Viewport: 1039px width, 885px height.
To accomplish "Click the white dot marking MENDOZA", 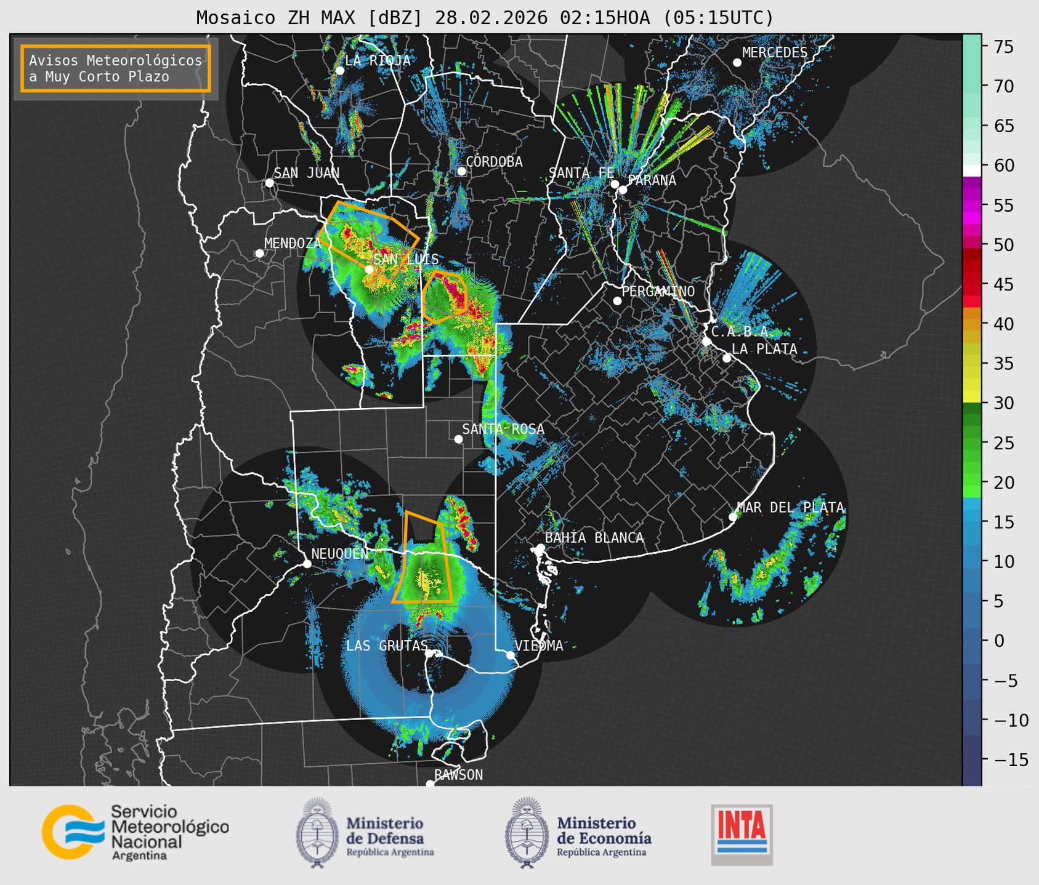I will click(x=259, y=254).
